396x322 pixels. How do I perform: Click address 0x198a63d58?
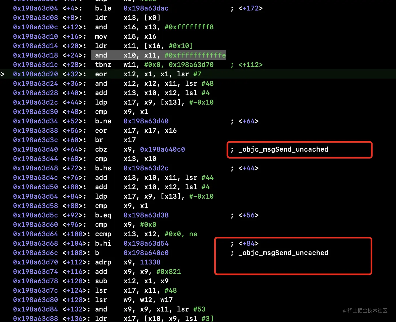point(35,206)
